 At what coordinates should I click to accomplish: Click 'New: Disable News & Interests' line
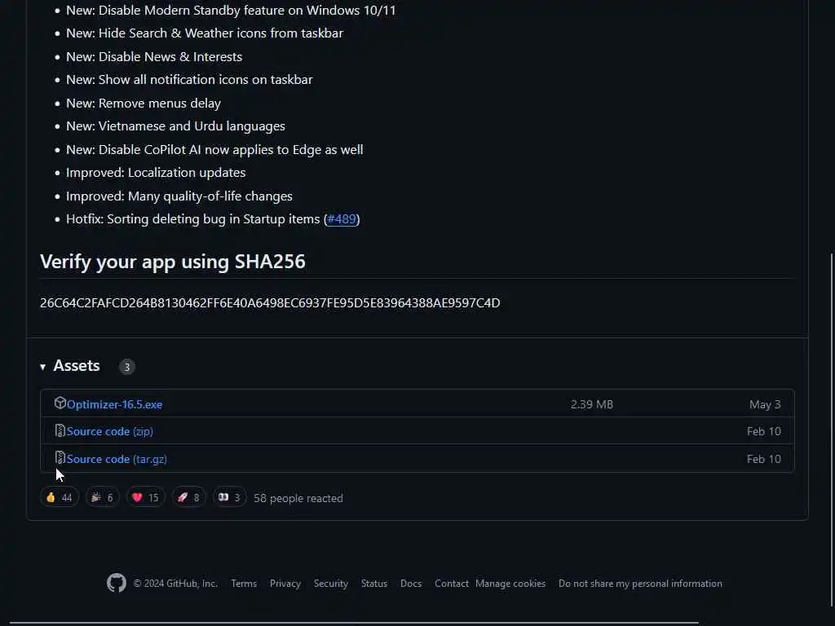coord(154,56)
